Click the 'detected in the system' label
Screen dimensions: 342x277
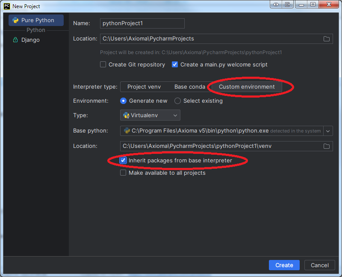pos(295,131)
